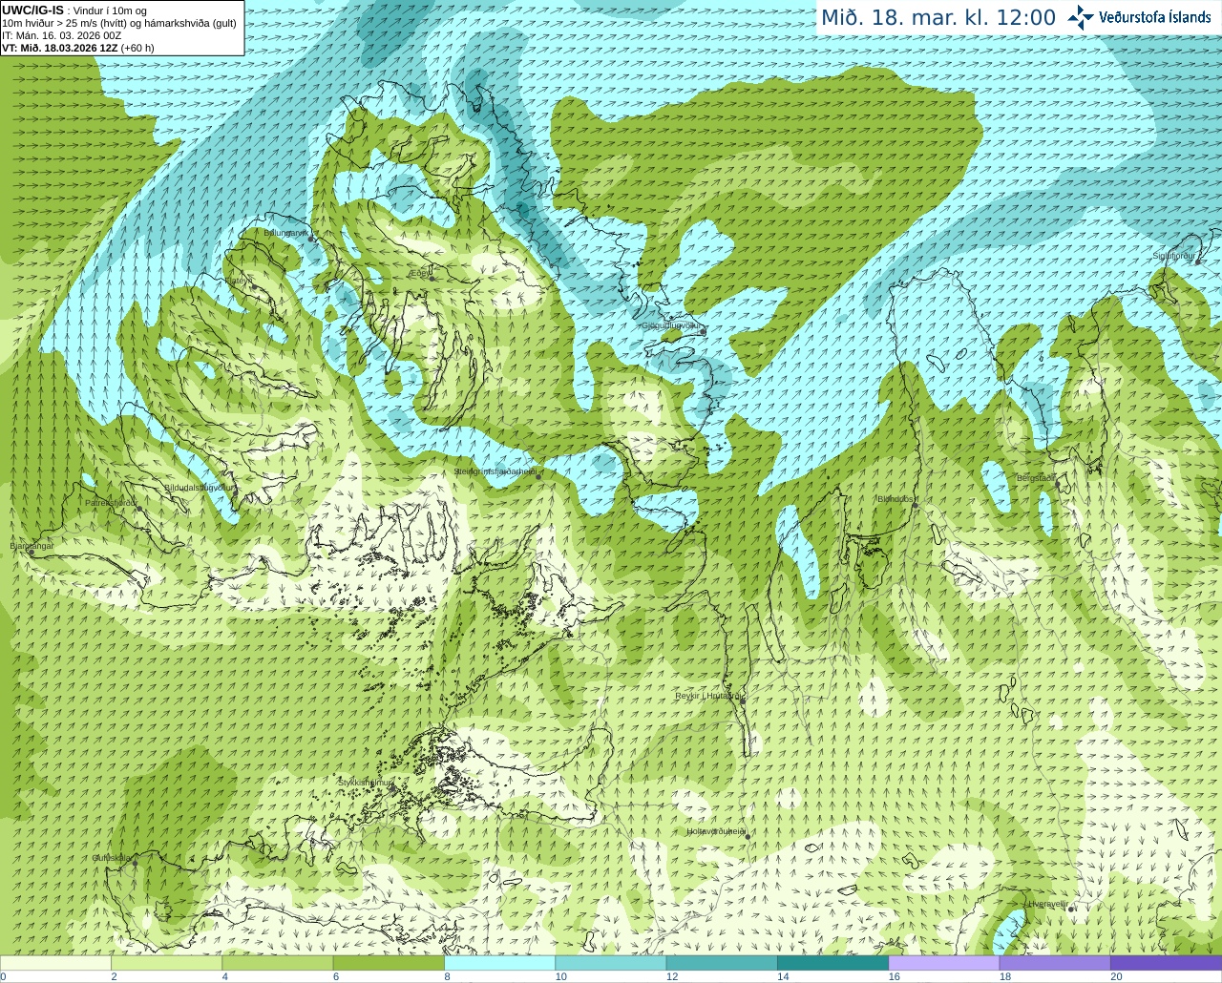The width and height of the screenshot is (1222, 983).
Task: Click the UWC/IG-IS model label in the legend
Action: click(32, 10)
